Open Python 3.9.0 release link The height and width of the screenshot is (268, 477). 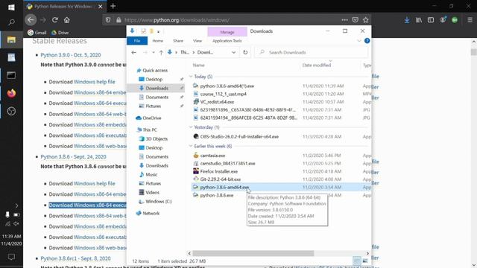(x=71, y=55)
